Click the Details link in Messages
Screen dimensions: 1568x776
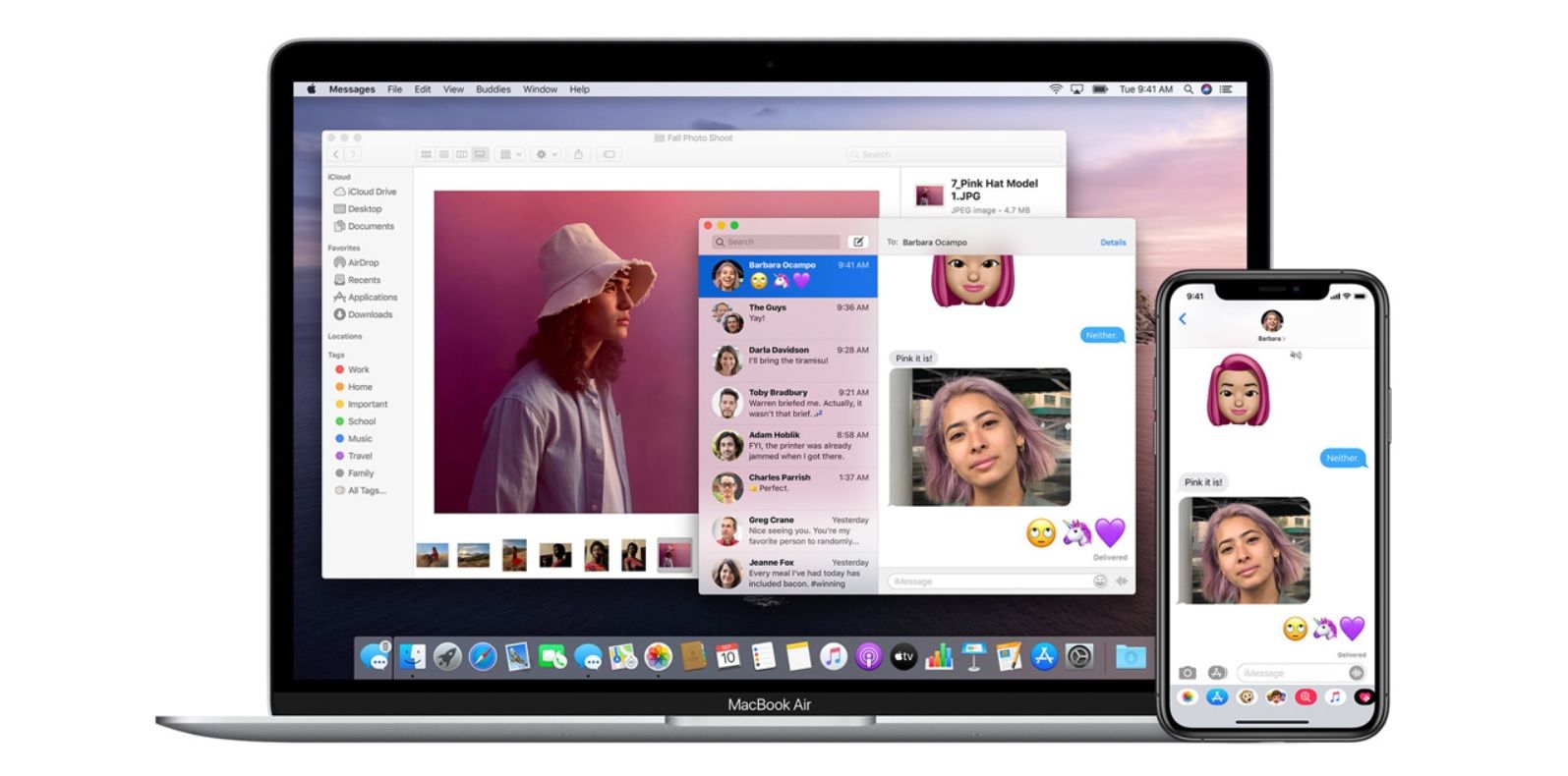pos(1113,243)
